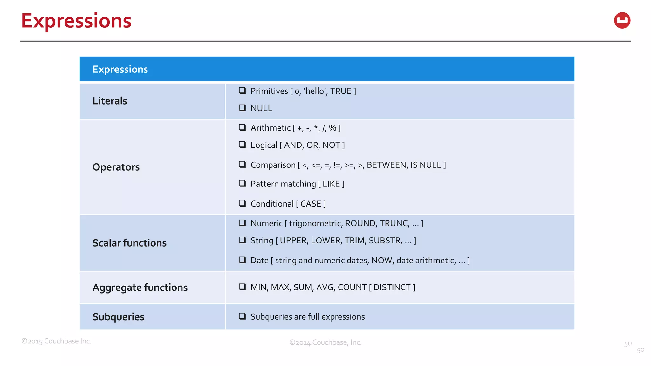
Task: Tick the Subqueries are full expressions bullet
Action: click(243, 316)
